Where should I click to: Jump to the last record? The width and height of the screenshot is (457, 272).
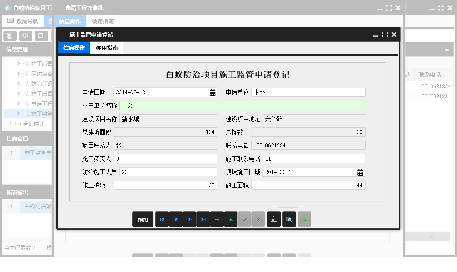(x=203, y=219)
